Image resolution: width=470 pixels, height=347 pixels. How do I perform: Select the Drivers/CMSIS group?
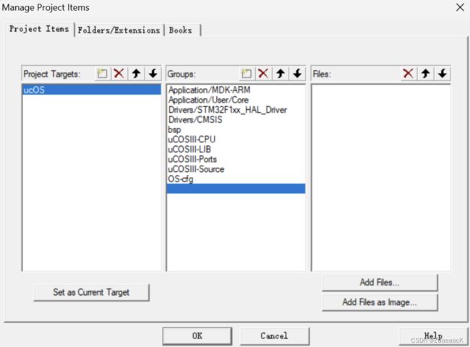point(236,119)
